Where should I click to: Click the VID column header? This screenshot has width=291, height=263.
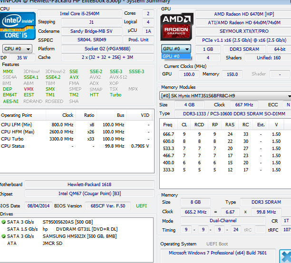(x=140, y=115)
